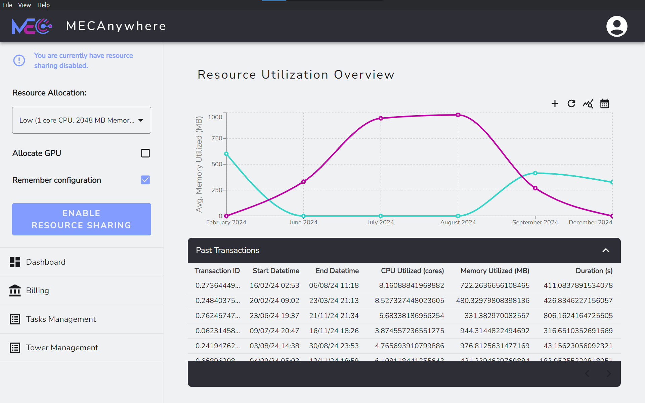Viewport: 645px width, 403px height.
Task: Open the File menu
Action: tap(7, 5)
